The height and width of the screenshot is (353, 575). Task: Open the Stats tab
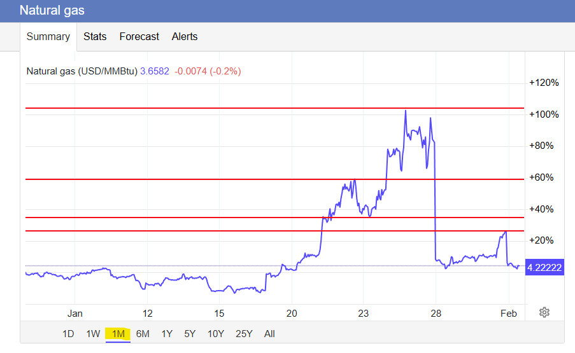pos(95,37)
